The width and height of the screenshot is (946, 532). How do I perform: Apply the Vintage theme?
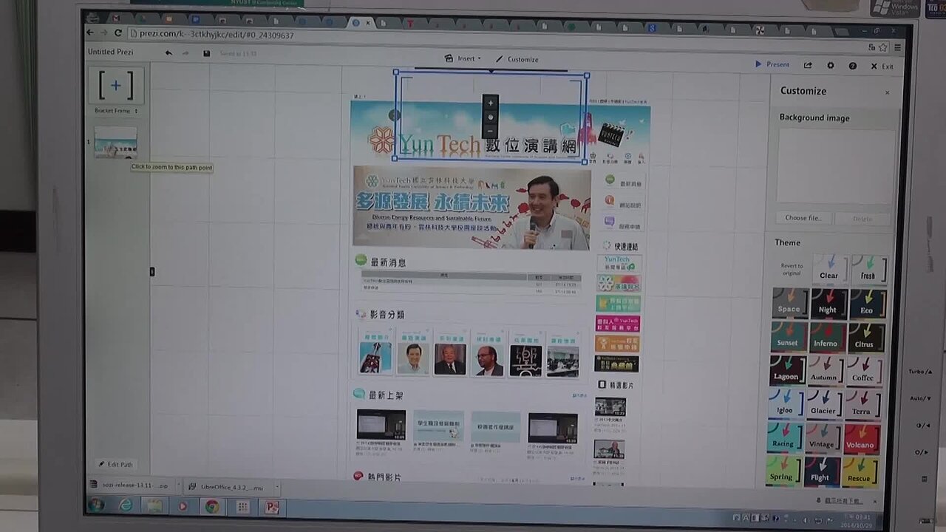pos(822,438)
